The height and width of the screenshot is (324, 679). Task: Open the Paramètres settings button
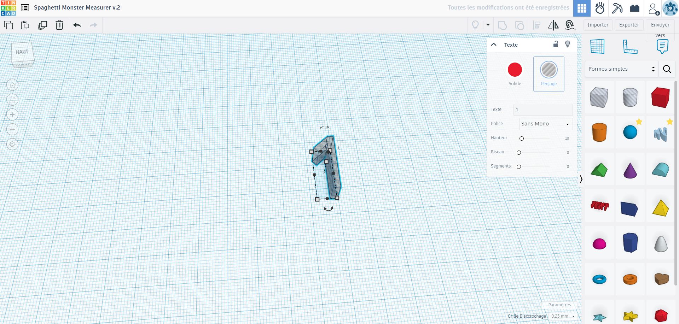point(559,305)
